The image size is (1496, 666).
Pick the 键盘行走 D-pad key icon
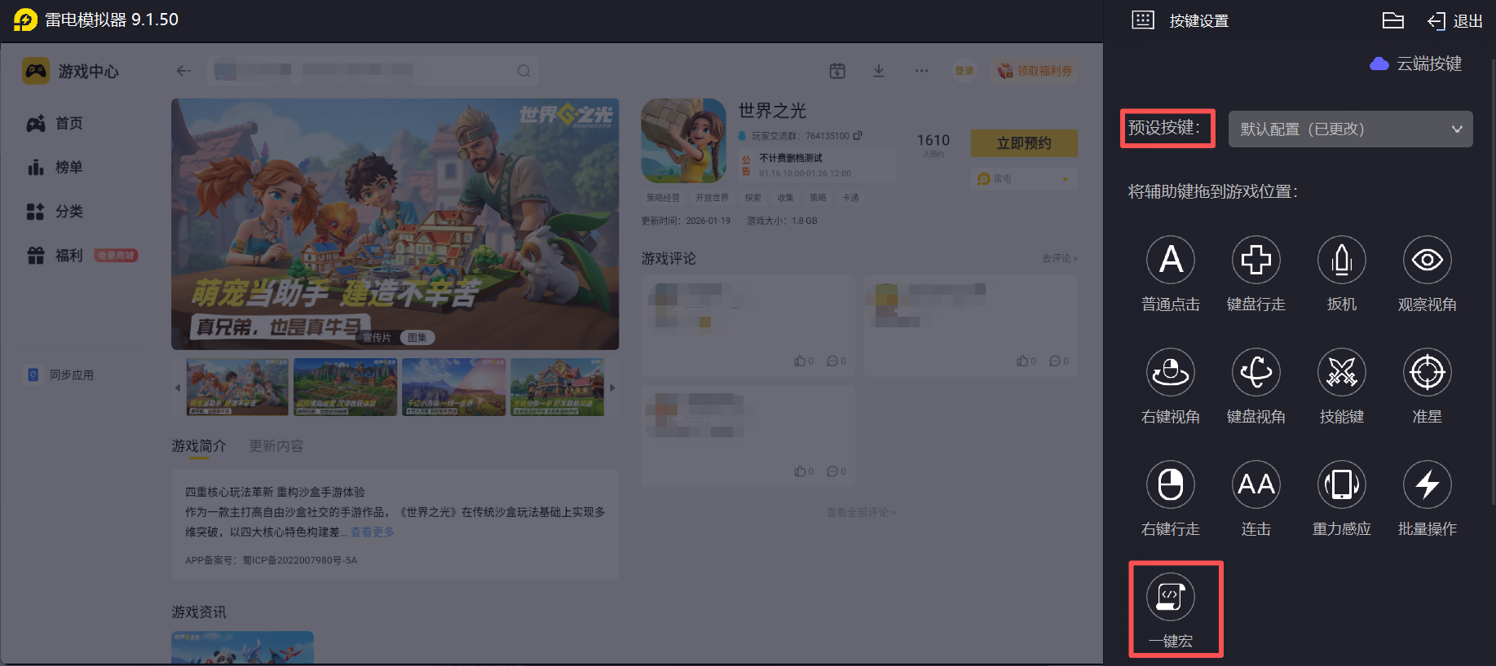1256,260
